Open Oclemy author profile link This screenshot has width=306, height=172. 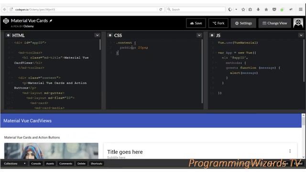point(29,26)
